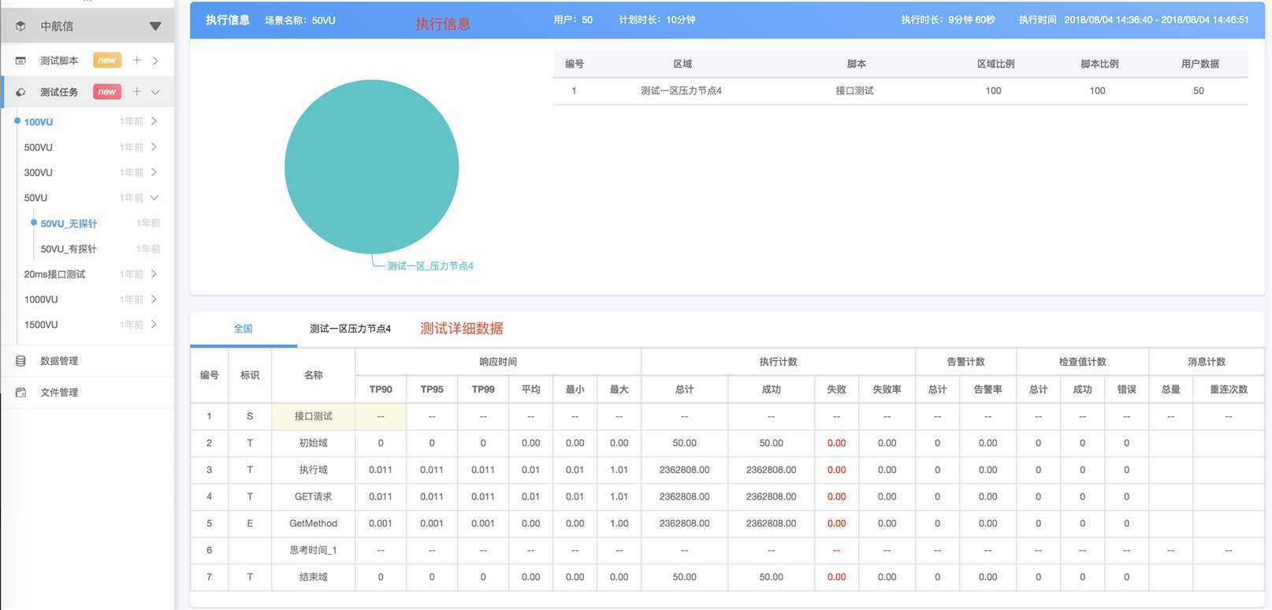Click the TP99 column header
The height and width of the screenshot is (610, 1272).
[483, 389]
